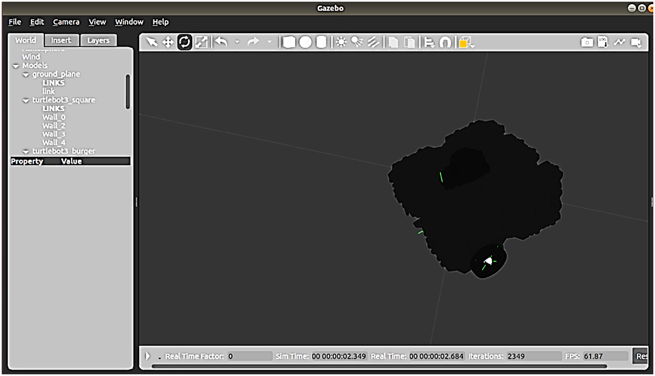Insert a box shape

tap(289, 42)
